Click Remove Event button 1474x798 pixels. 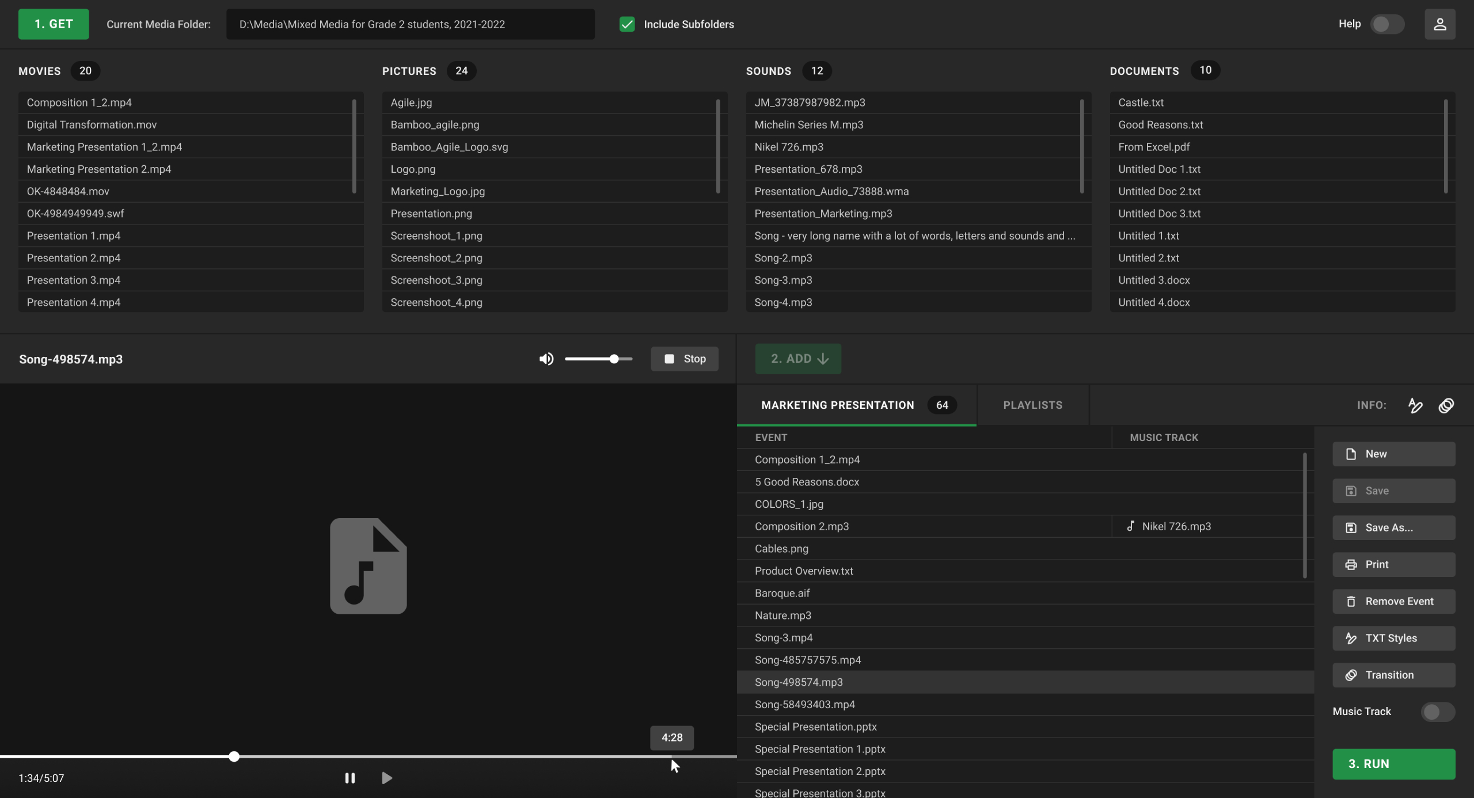click(x=1393, y=601)
